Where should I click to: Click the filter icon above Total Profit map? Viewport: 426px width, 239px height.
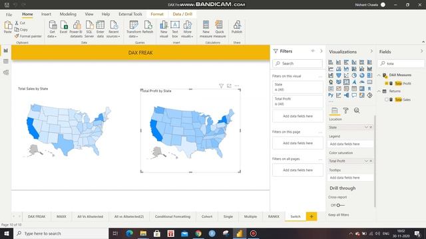point(221,86)
